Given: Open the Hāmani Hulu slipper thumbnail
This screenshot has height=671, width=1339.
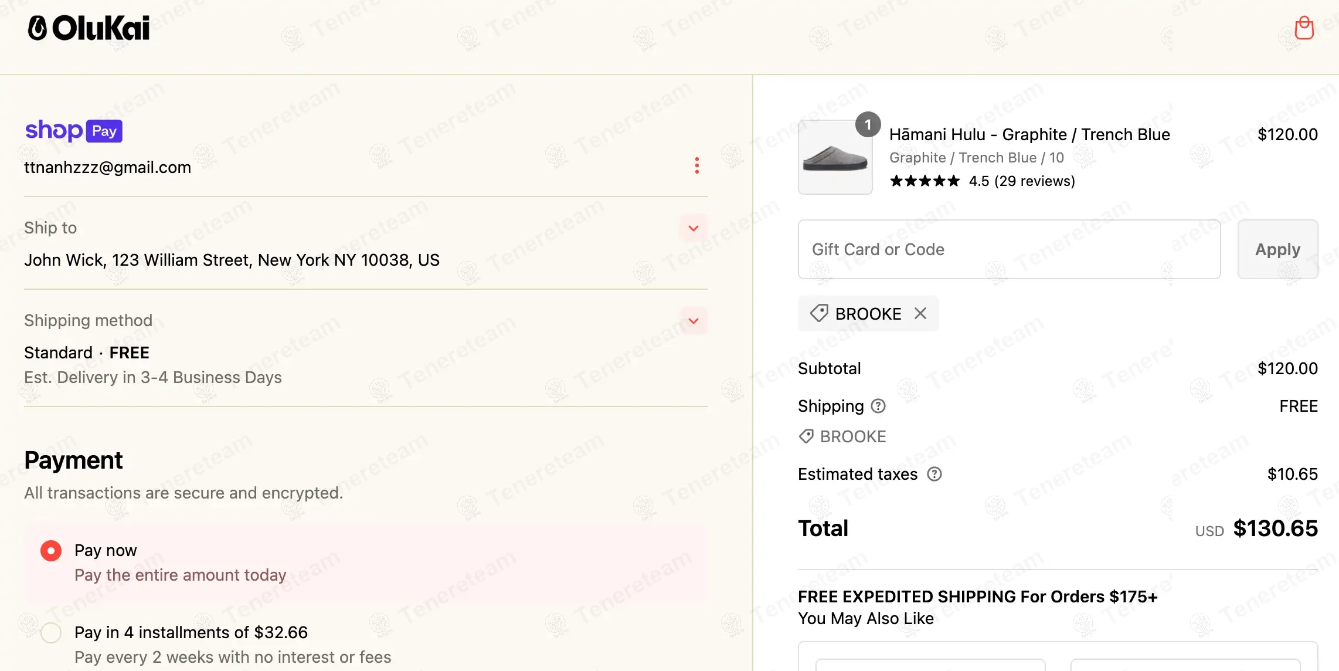Looking at the screenshot, I should [x=835, y=157].
